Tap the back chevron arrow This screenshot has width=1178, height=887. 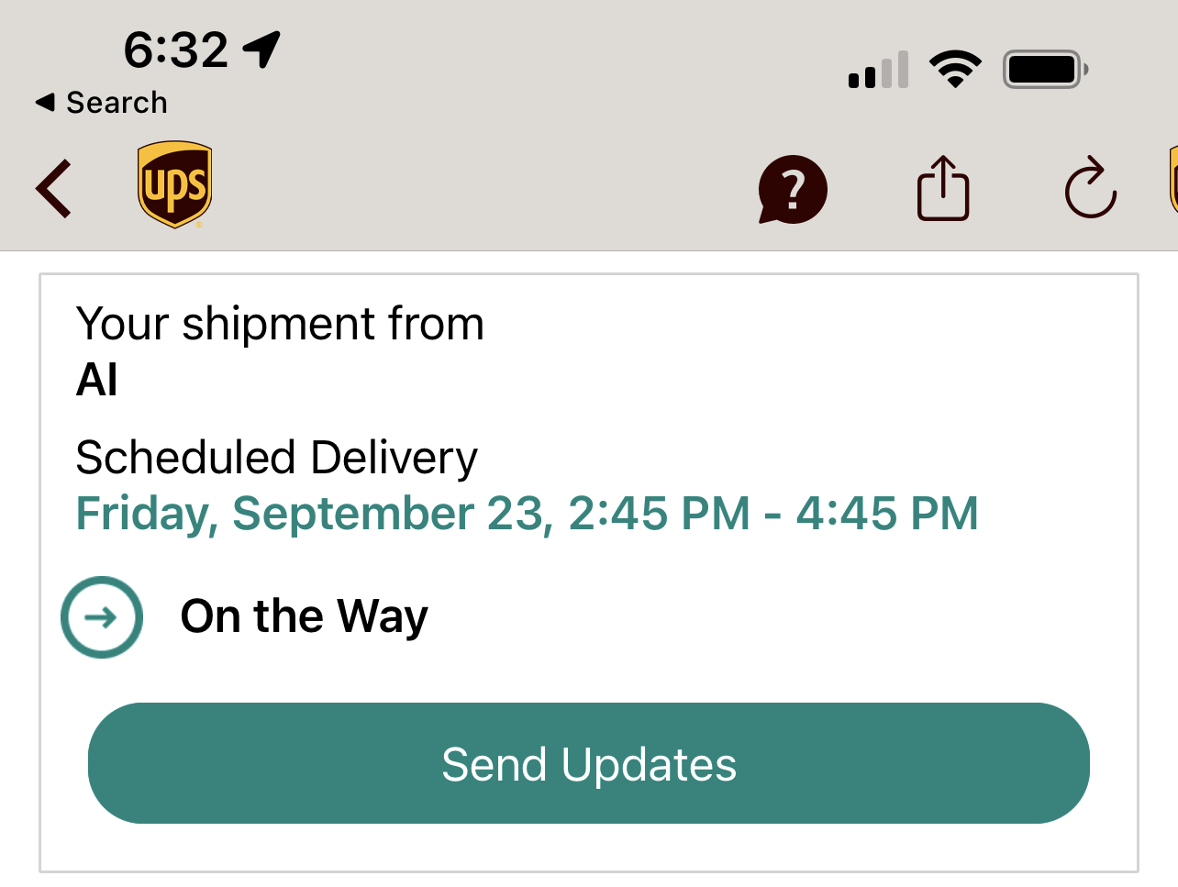tap(53, 189)
